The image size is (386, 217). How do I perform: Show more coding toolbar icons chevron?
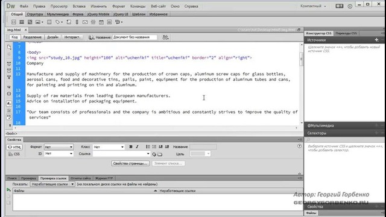click(x=10, y=125)
